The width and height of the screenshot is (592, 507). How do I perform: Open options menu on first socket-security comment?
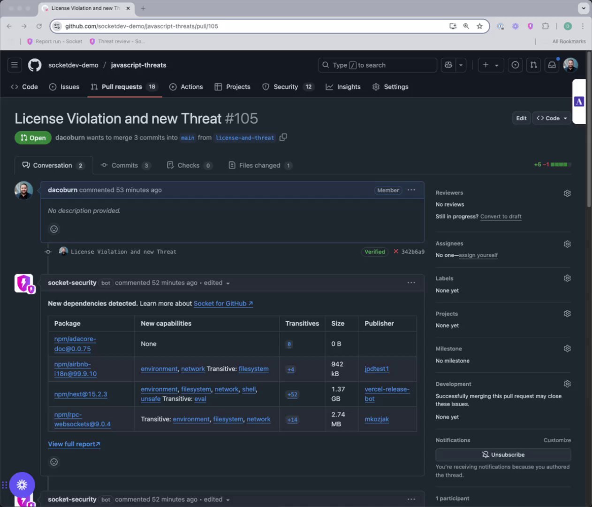[411, 283]
